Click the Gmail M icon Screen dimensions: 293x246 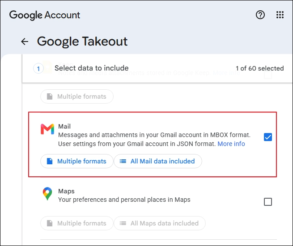(x=47, y=129)
